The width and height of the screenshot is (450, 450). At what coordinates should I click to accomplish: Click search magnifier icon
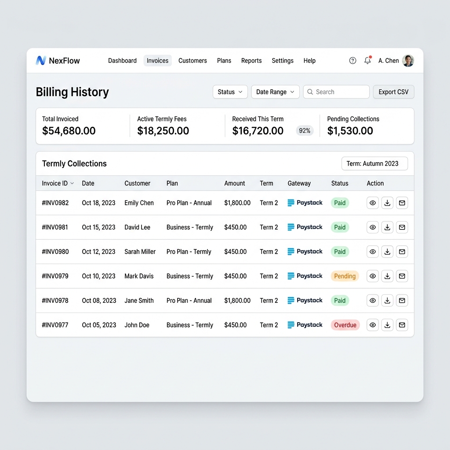(x=310, y=92)
